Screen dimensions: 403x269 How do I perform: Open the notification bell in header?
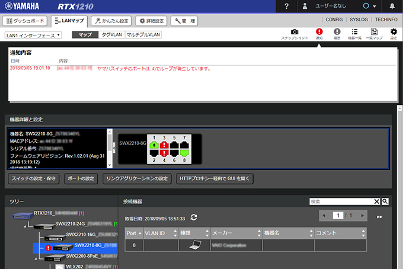click(392, 6)
